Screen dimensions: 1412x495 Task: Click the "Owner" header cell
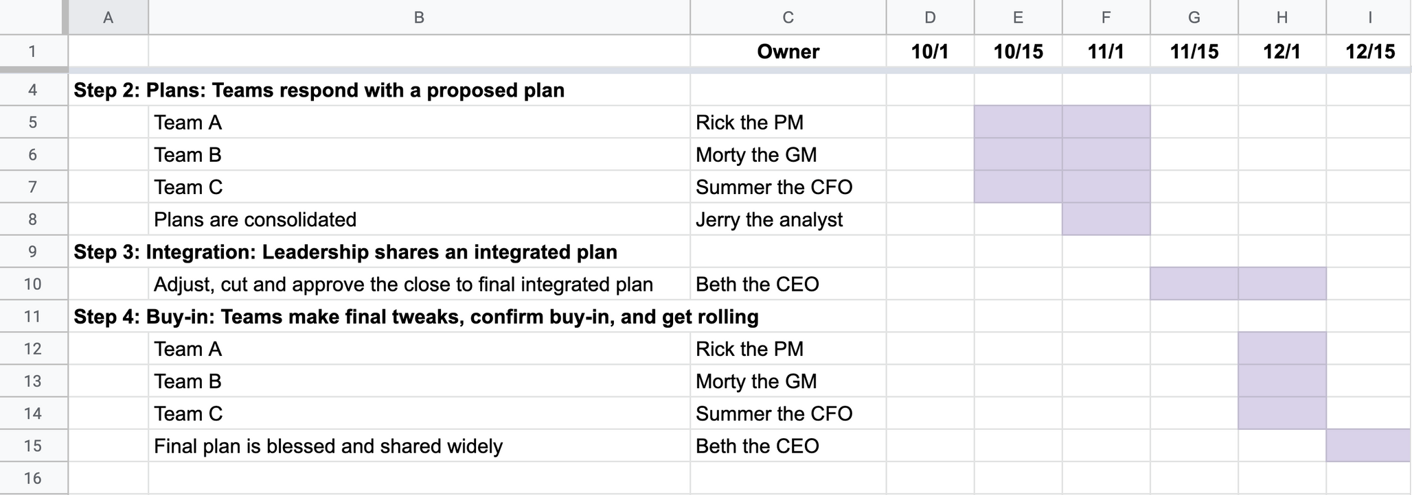pos(788,51)
